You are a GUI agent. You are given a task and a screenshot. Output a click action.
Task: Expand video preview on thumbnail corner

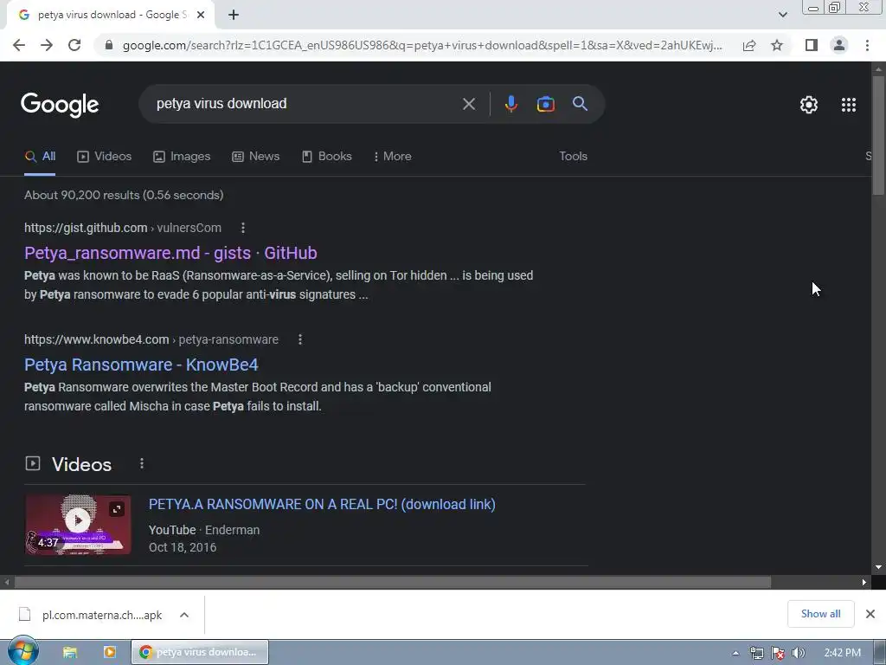point(117,509)
